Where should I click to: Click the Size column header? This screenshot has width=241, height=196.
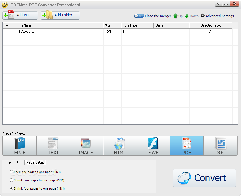click(x=112, y=25)
